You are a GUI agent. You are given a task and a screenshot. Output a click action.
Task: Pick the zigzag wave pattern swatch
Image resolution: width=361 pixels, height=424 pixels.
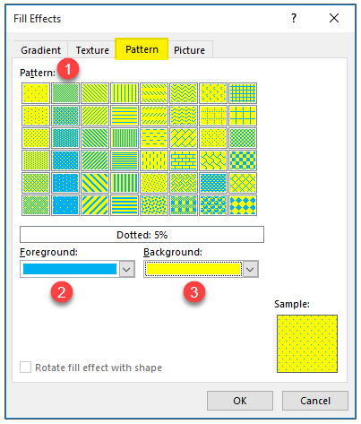pos(184,93)
